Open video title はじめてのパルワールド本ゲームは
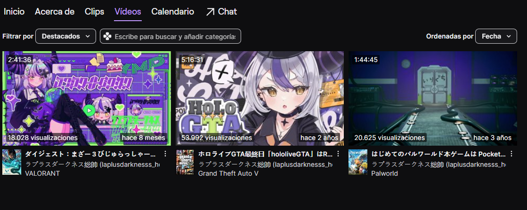The image size is (527, 210). pos(438,154)
